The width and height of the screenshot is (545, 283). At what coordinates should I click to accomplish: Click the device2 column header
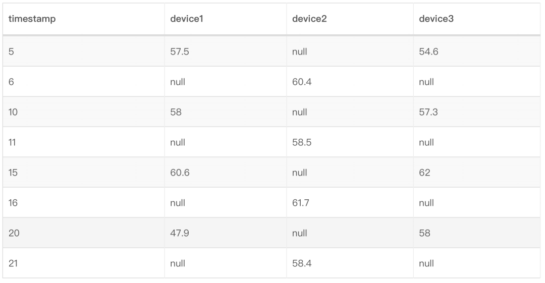(306, 19)
